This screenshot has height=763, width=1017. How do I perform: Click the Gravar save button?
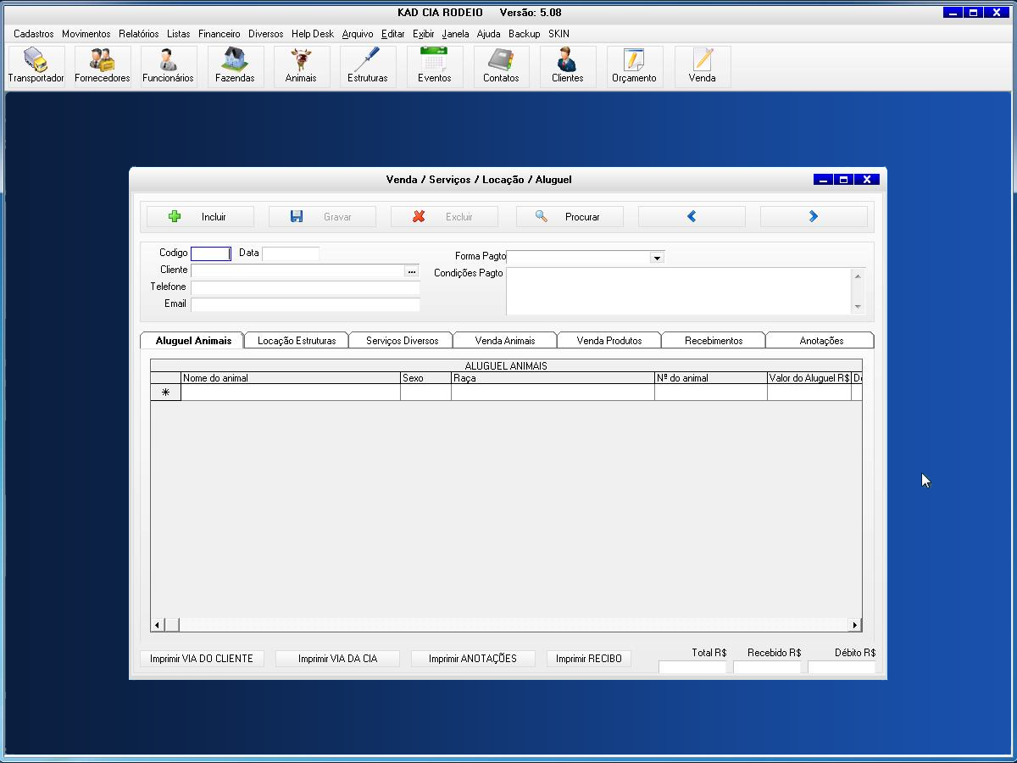point(322,217)
